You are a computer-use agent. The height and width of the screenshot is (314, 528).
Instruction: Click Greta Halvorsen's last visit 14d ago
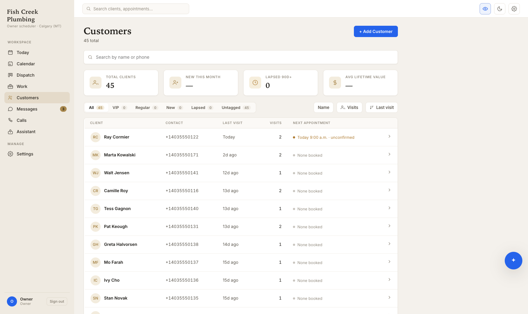(x=231, y=245)
